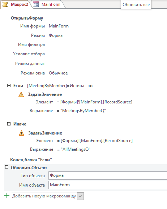Click warning icon beside second ЗадатьЗначение
167x209 pixels.
pos(21,133)
